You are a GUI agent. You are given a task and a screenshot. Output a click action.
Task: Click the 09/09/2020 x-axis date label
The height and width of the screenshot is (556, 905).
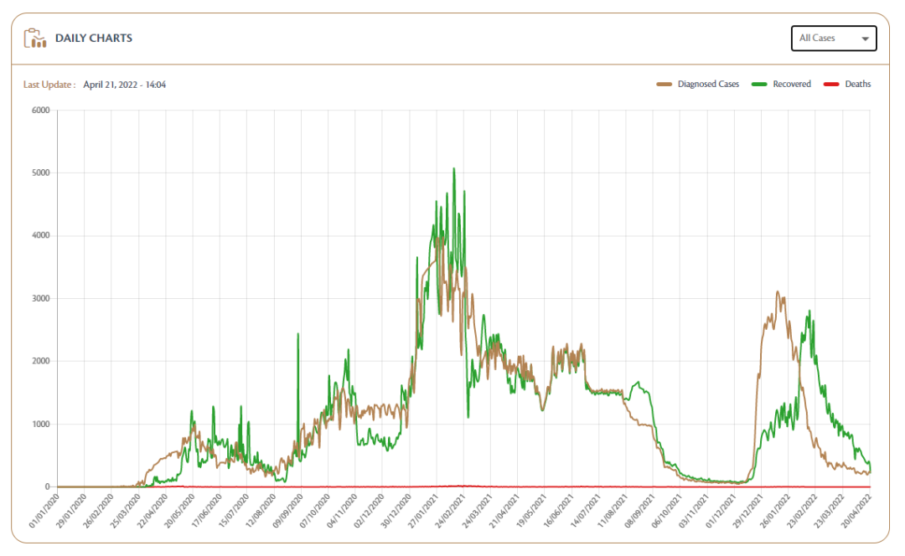pyautogui.click(x=288, y=510)
